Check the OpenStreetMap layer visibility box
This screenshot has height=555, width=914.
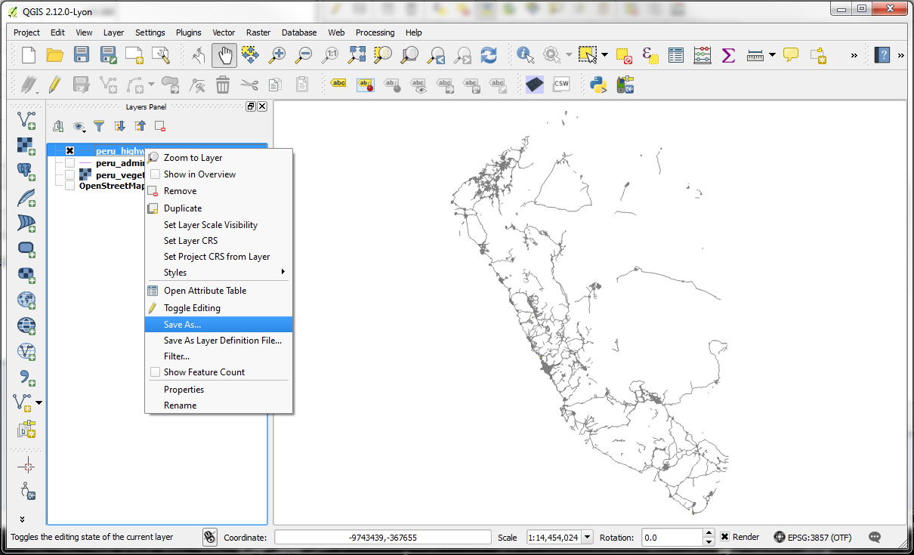point(69,186)
